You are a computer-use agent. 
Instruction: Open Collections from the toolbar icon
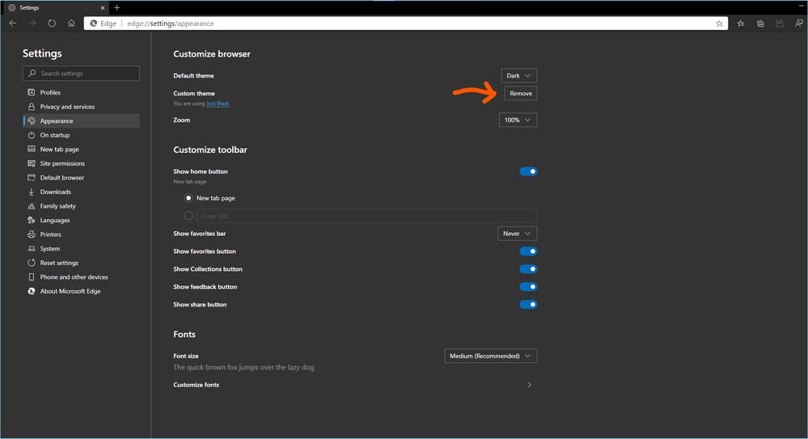760,23
